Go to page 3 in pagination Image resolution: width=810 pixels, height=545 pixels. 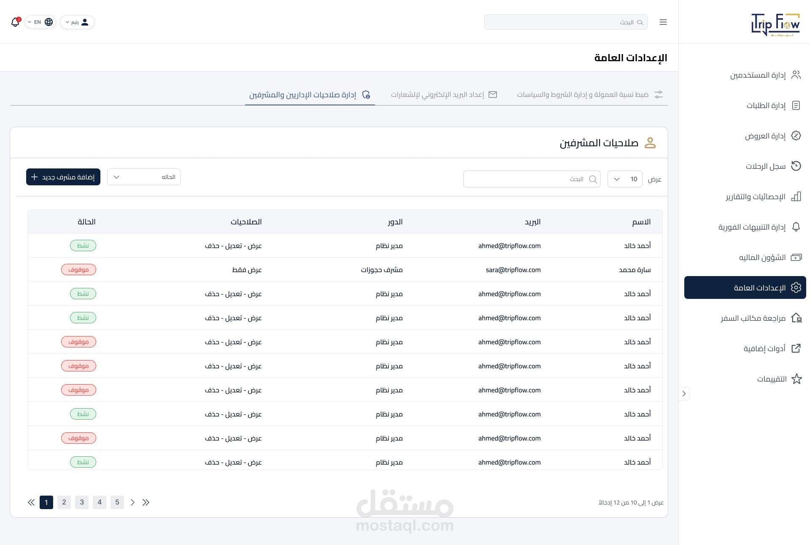(82, 502)
